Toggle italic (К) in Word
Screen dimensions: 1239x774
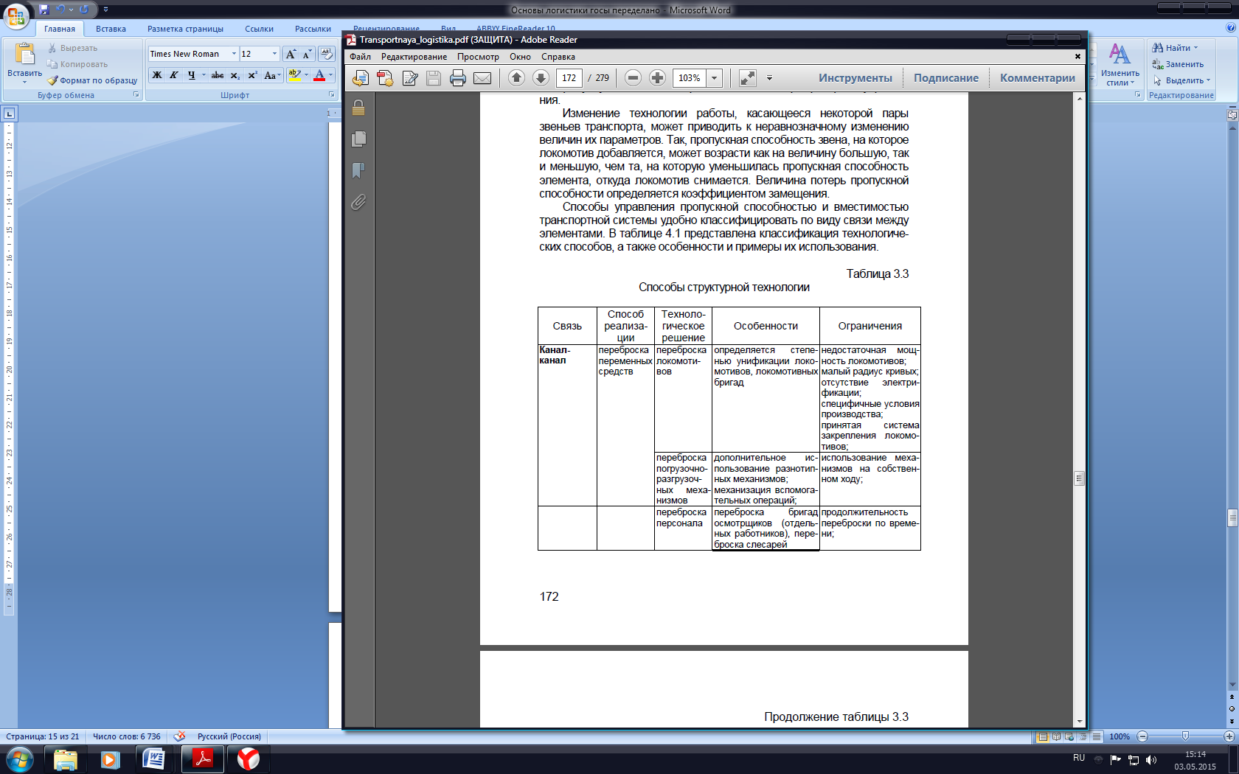point(174,75)
